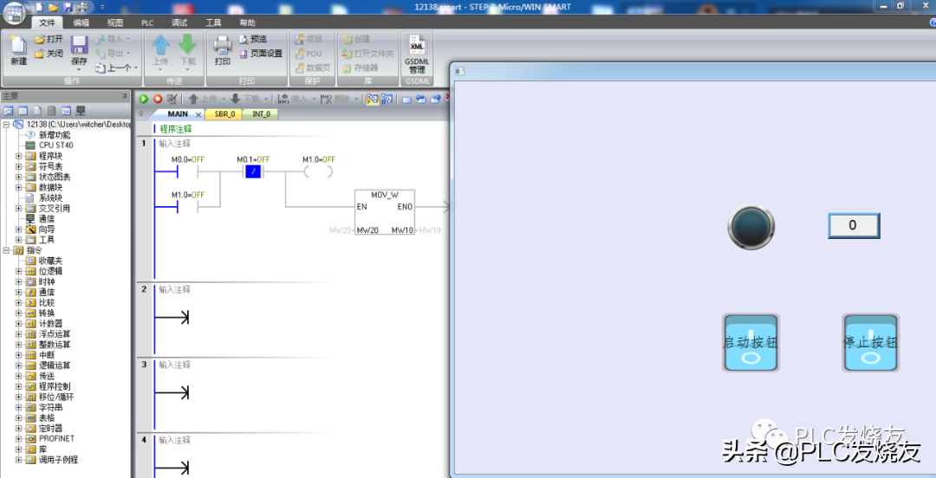This screenshot has height=478, width=936.
Task: Click the GSDML management XML icon
Action: [x=417, y=52]
